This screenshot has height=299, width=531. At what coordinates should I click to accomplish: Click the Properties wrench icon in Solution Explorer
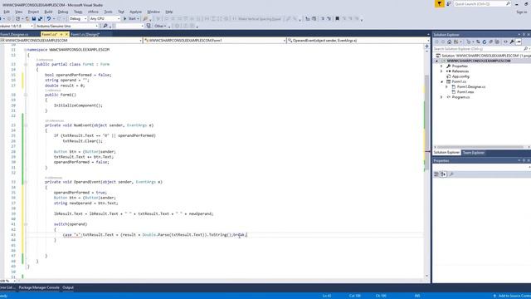click(512, 42)
